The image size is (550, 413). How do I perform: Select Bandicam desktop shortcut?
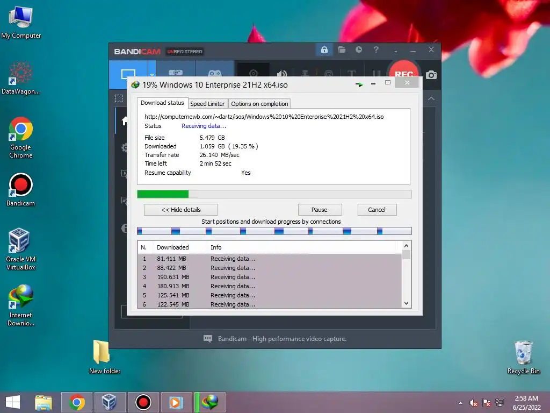point(21,190)
